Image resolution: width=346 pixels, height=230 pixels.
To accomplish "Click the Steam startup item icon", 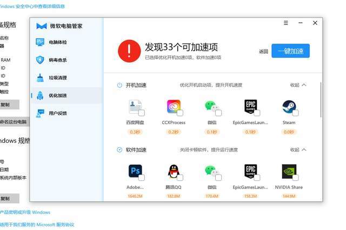I will click(289, 107).
